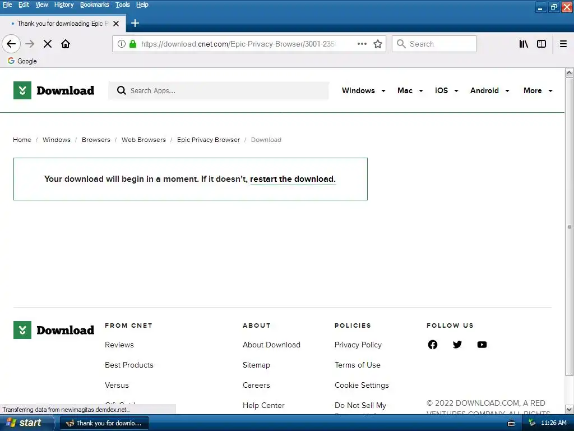Expand the iOS platform dropdown
The height and width of the screenshot is (431, 574).
click(x=446, y=90)
